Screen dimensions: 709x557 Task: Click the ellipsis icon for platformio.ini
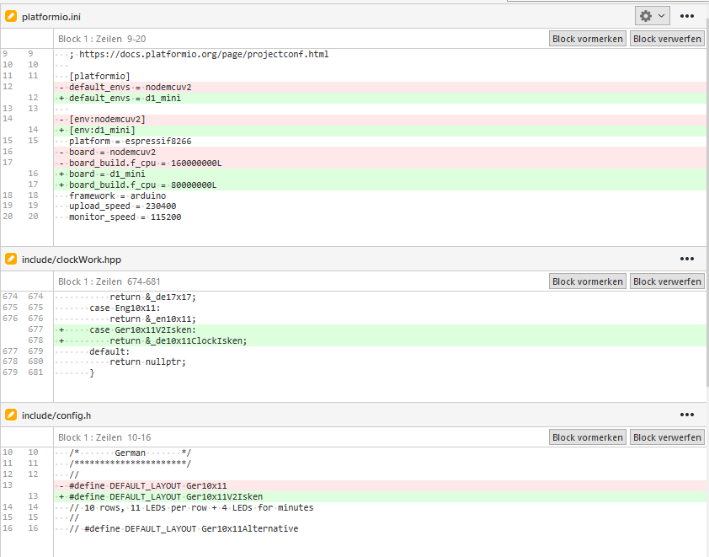click(x=687, y=15)
